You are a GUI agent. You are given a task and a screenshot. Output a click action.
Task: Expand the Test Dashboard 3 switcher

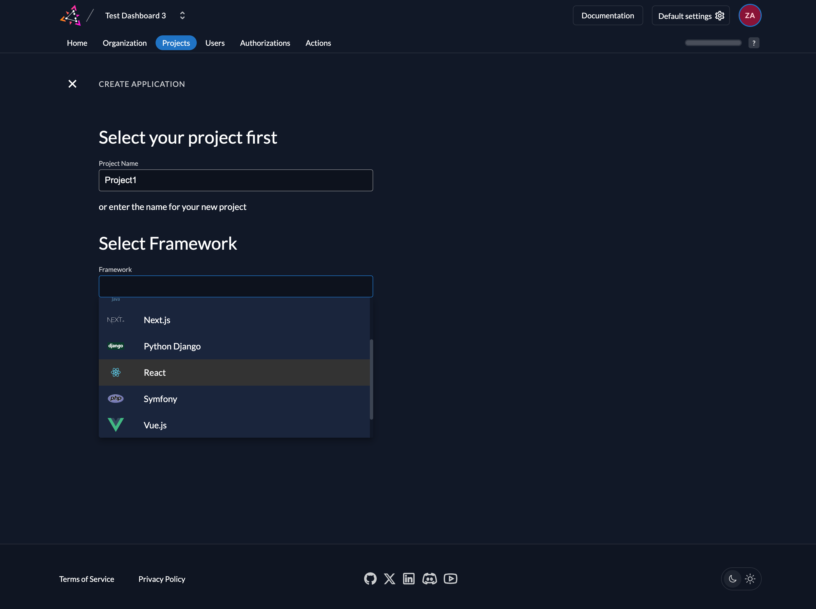(x=182, y=15)
